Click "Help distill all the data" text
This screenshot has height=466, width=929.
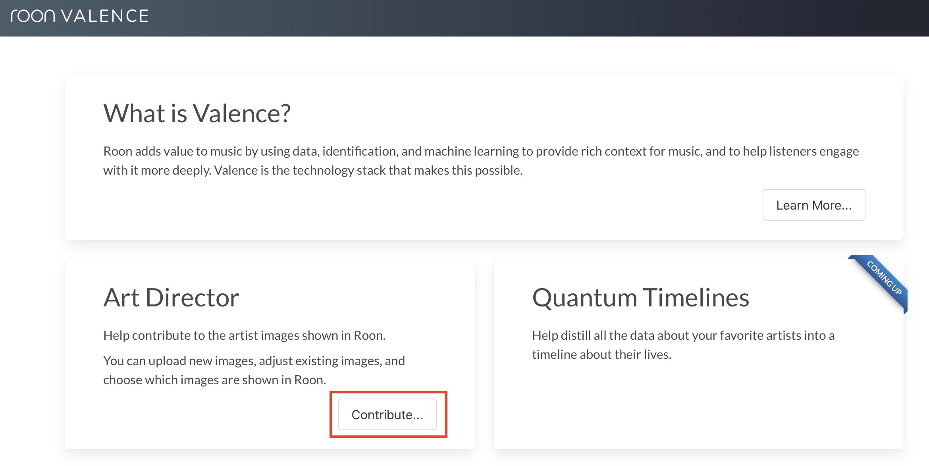683,335
